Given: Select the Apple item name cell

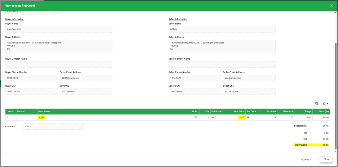Looking at the screenshot, I should point(114,118).
